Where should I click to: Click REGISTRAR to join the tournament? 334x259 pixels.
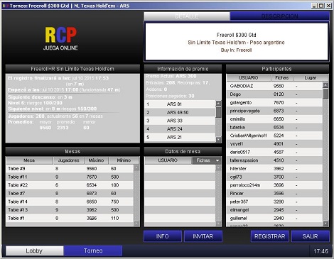click(270, 236)
